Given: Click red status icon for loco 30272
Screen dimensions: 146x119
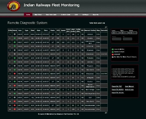Looking at the screenshot, I should (x=15, y=109).
